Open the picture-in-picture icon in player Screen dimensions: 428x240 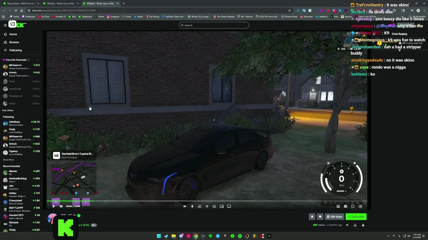222,206
